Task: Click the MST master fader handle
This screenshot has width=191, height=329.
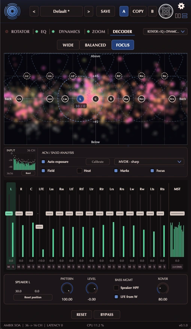Action: (x=177, y=213)
